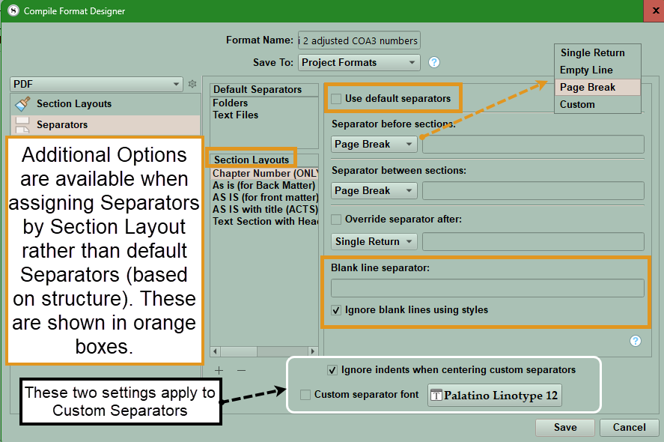This screenshot has width=664, height=442.
Task: Open Separator between sections Page Break dropdown
Action: pos(374,191)
